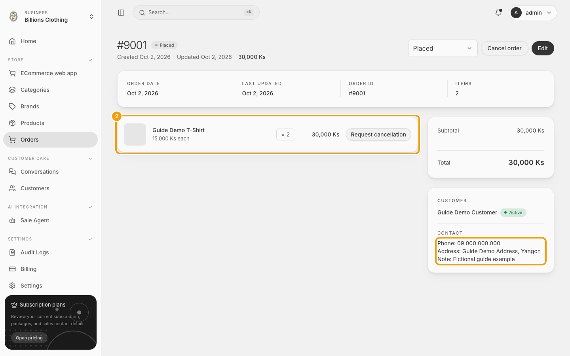The image size is (570, 356).
Task: Click Request cancellation for Guide Demo T-Shirt
Action: [x=378, y=134]
